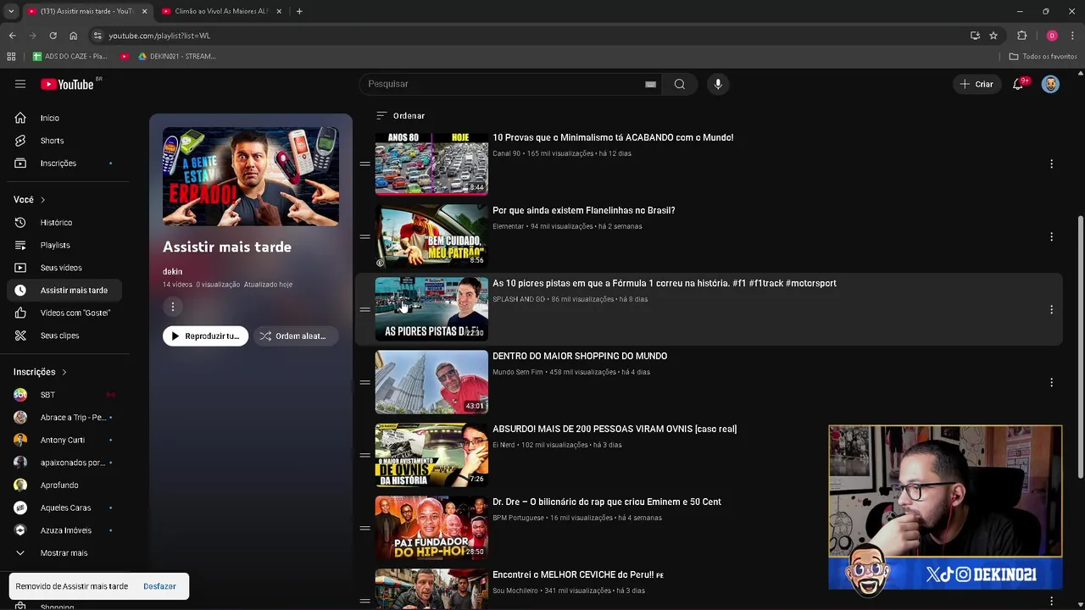Open the Abrace a Trip channel subscription

pyautogui.click(x=64, y=418)
